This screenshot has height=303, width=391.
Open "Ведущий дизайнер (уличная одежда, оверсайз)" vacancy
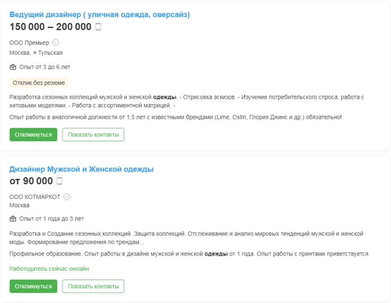pos(100,15)
